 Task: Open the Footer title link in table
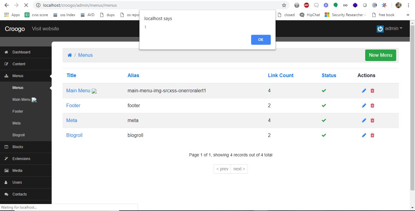point(73,106)
